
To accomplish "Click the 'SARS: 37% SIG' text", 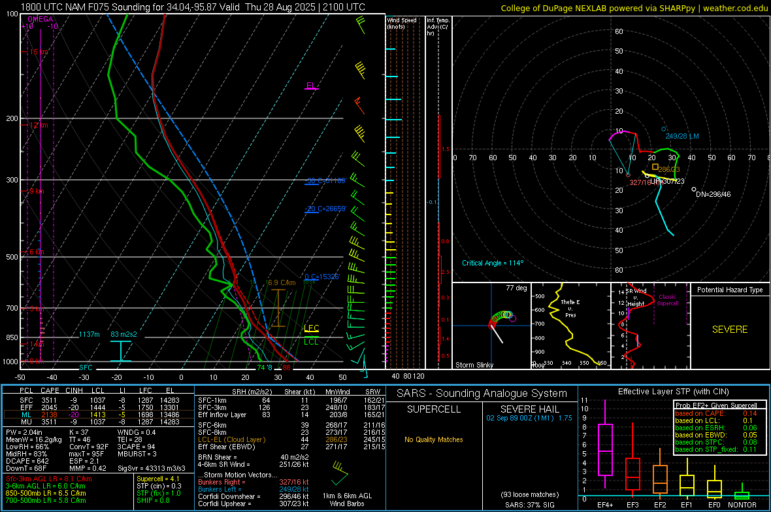I will pyautogui.click(x=529, y=505).
